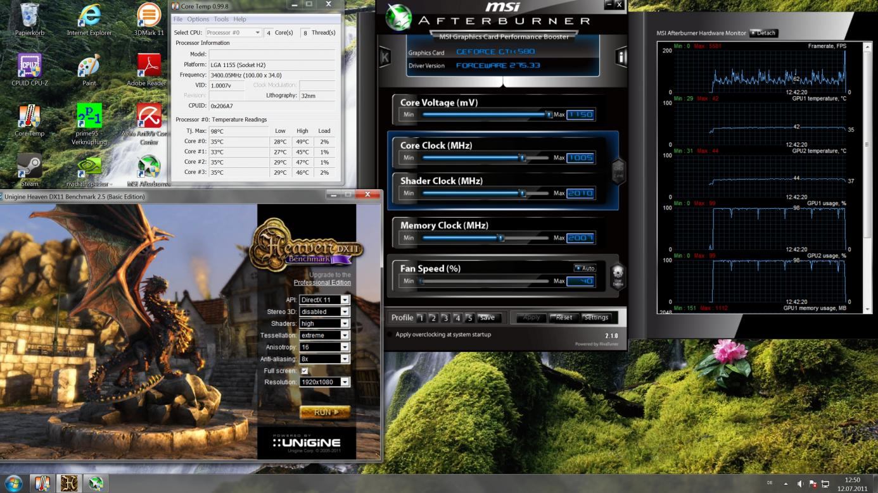
Task: Switch to Heaven Benchmark taskbar button
Action: (x=69, y=484)
